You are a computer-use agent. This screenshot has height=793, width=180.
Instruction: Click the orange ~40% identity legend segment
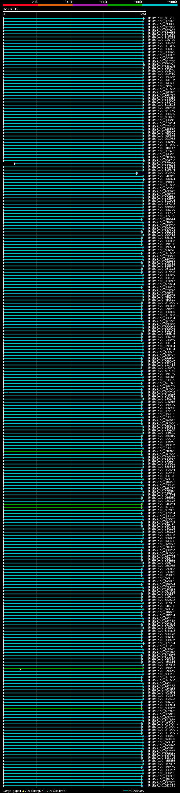55,5
